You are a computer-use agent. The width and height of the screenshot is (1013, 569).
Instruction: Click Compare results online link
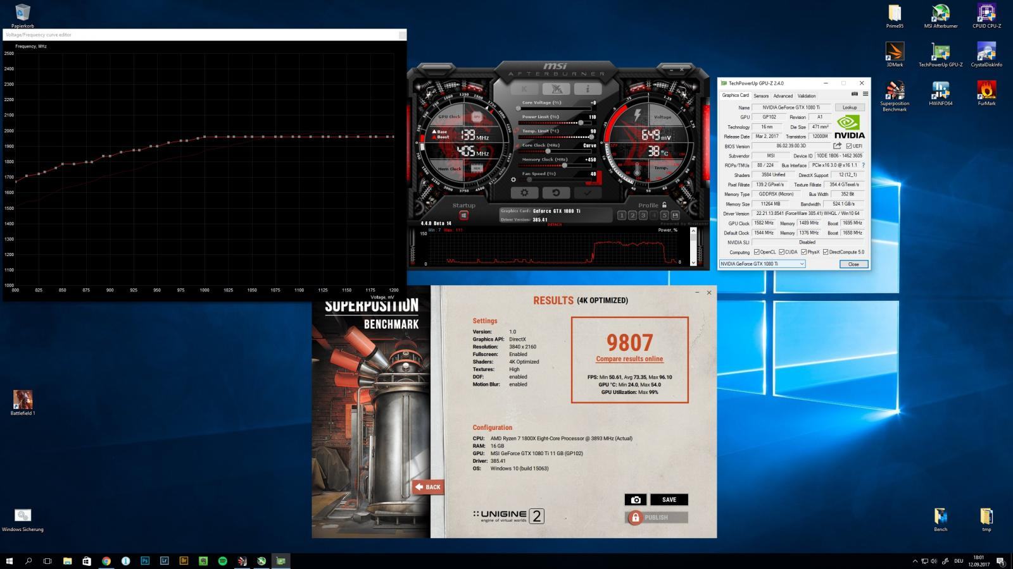629,359
